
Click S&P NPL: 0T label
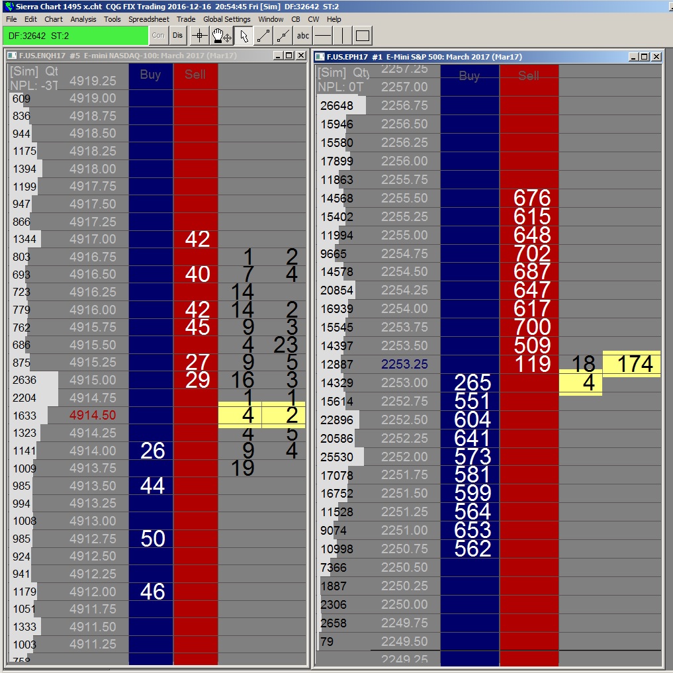(340, 87)
